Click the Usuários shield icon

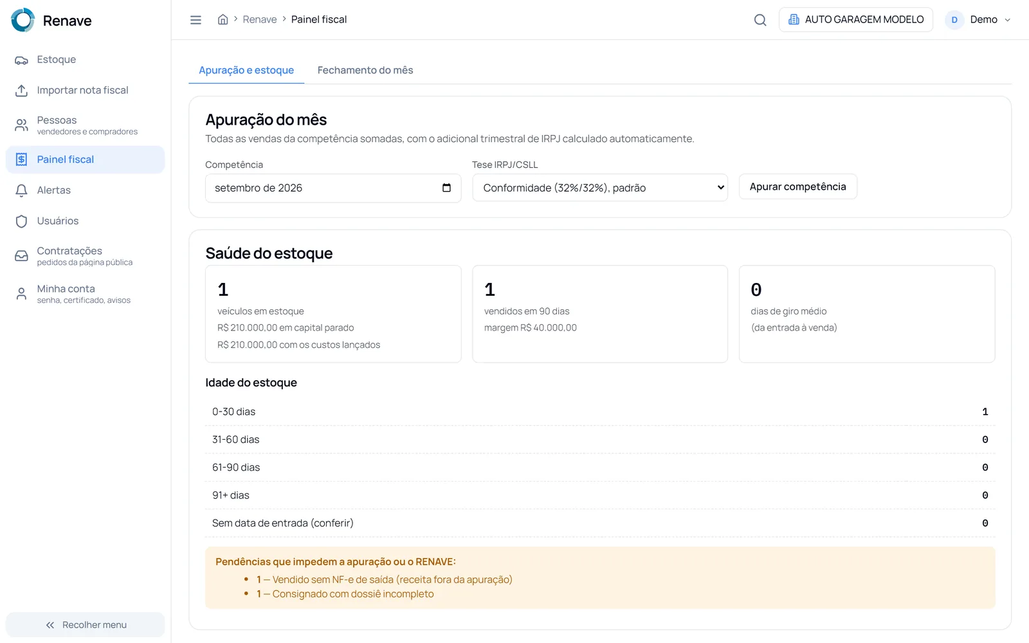tap(21, 221)
